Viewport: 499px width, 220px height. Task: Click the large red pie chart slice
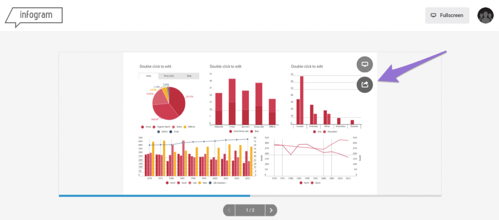(x=176, y=100)
